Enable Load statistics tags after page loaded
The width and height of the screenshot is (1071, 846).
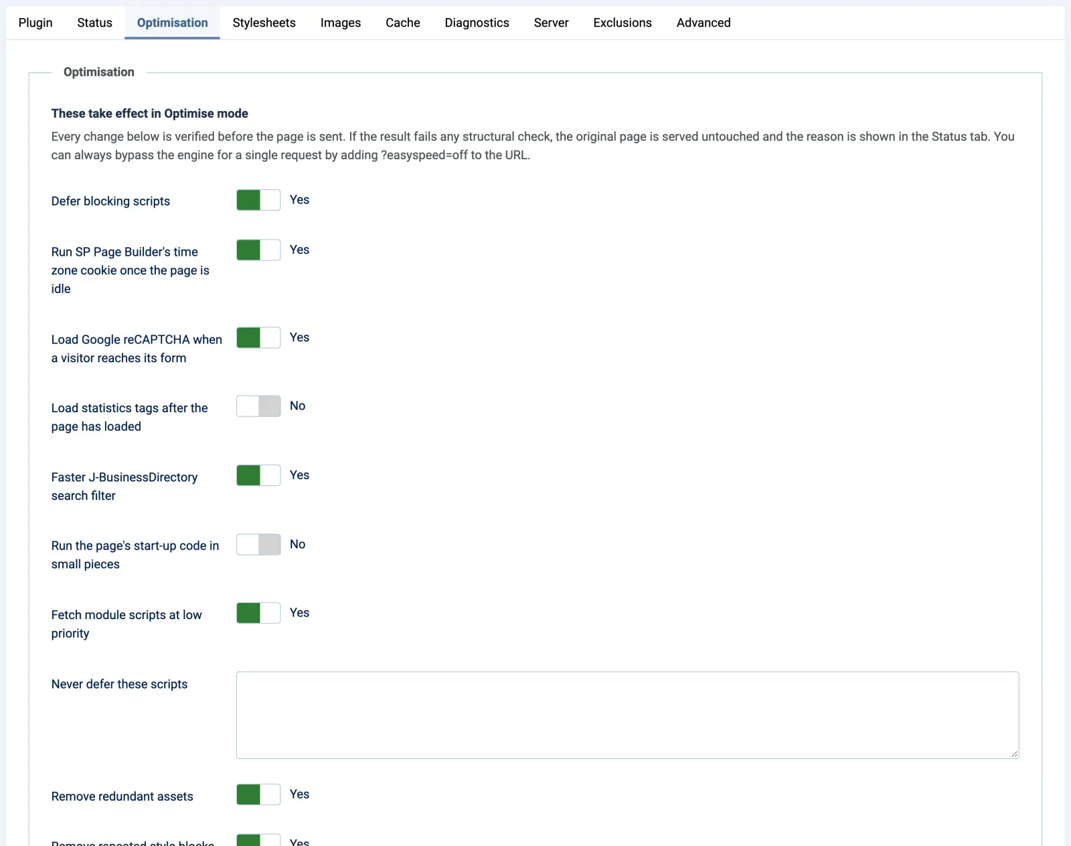point(258,406)
